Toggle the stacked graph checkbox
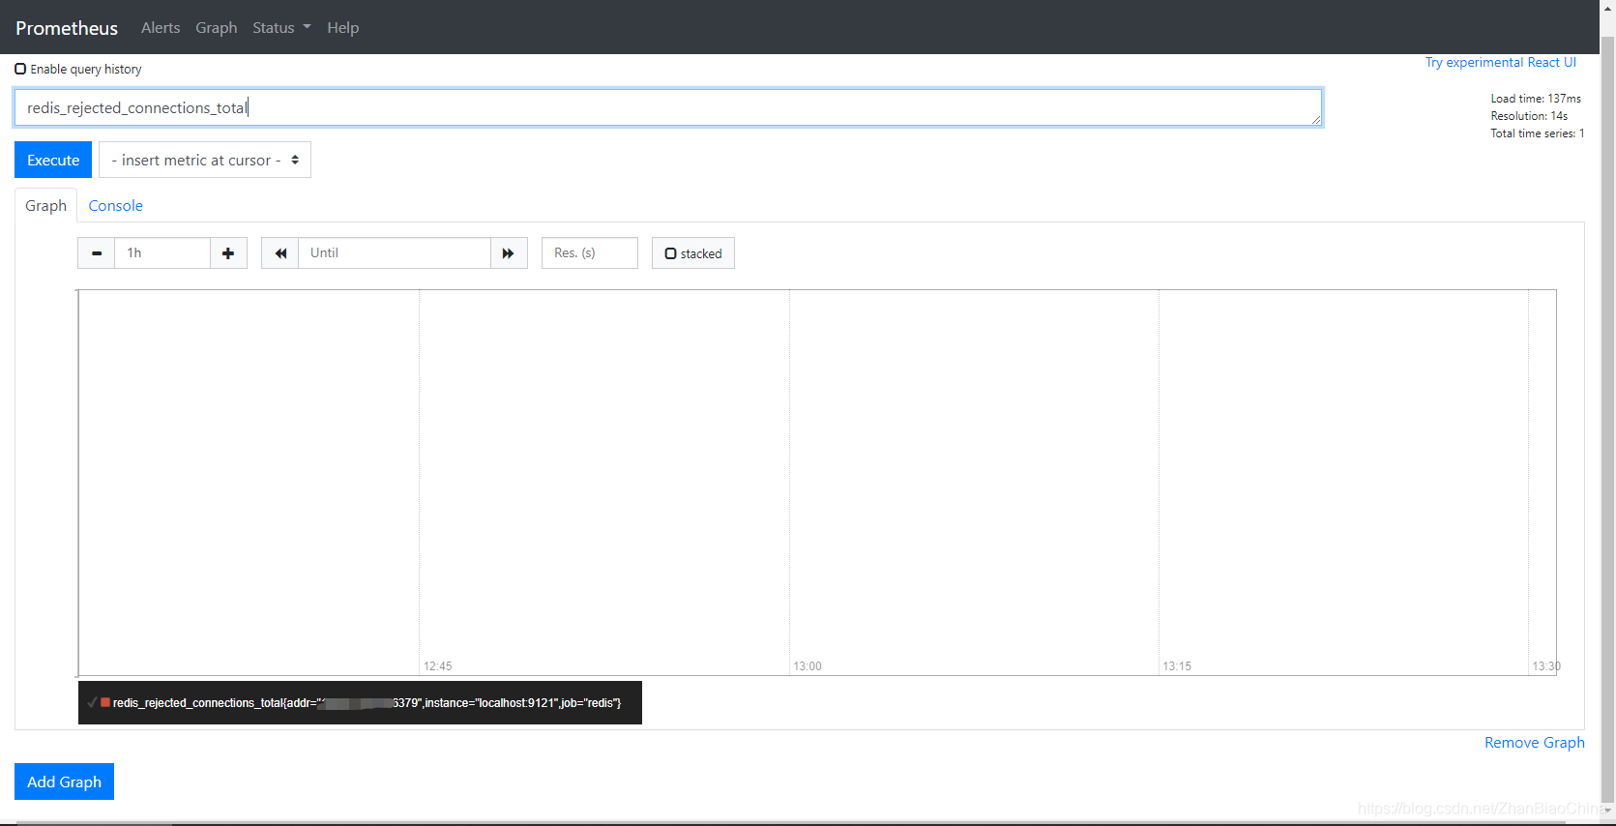Image resolution: width=1616 pixels, height=826 pixels. click(x=670, y=253)
